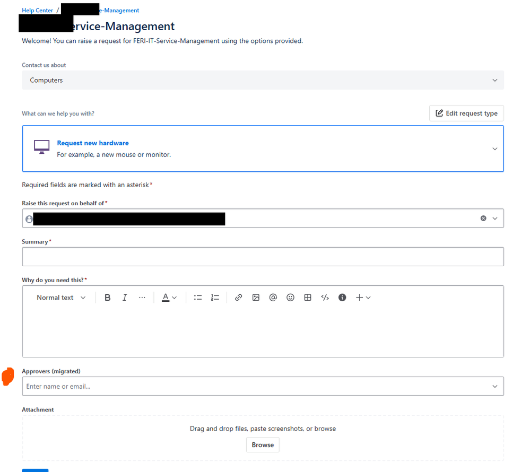Open the emoji picker in the editor

(290, 298)
